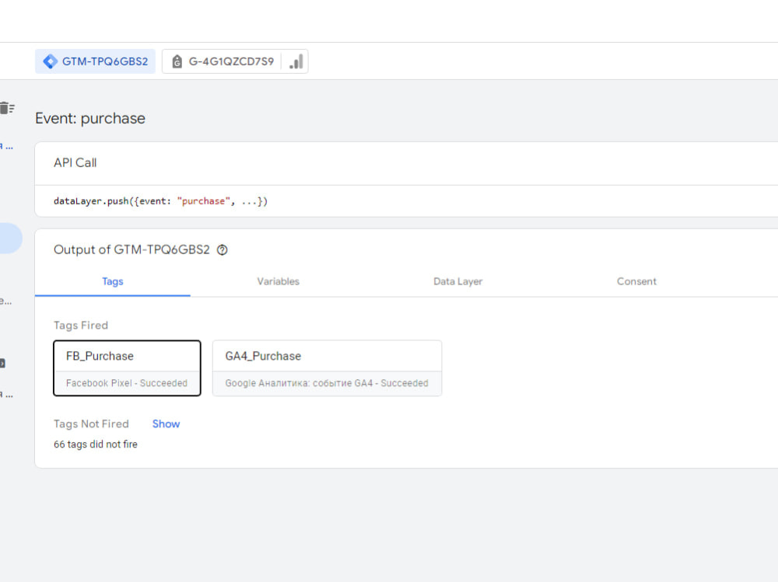Click Show to reveal tags that did not fire
Image resolution: width=778 pixels, height=582 pixels.
click(x=166, y=423)
